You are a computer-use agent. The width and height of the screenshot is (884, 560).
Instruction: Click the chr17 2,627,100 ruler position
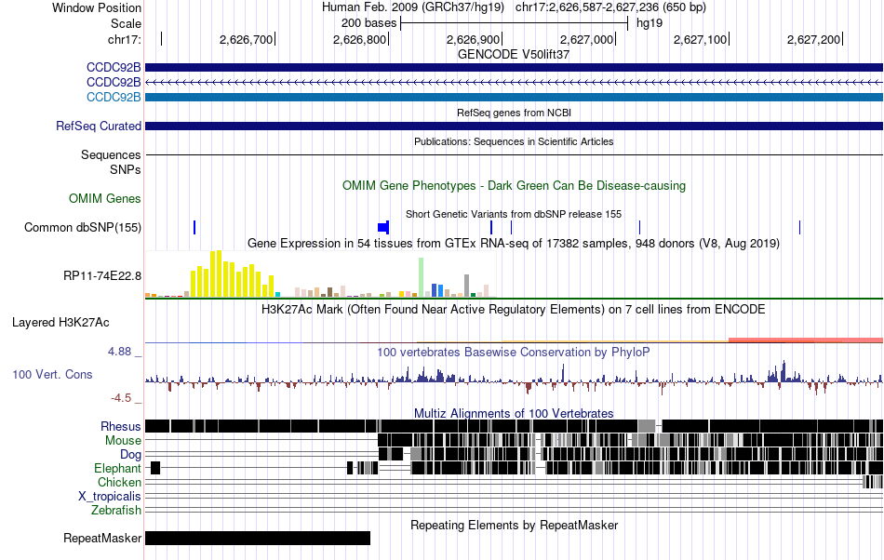point(700,39)
